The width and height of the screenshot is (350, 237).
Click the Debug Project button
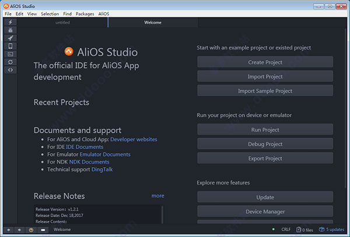tap(265, 144)
